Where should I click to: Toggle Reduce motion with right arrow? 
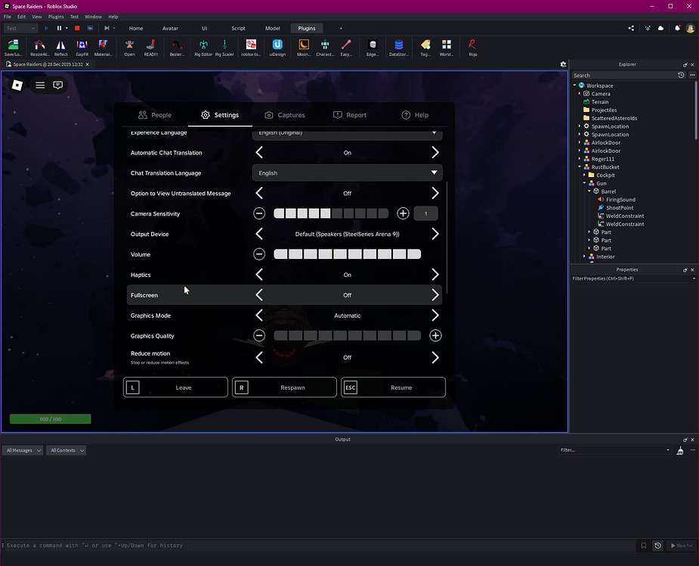click(435, 358)
